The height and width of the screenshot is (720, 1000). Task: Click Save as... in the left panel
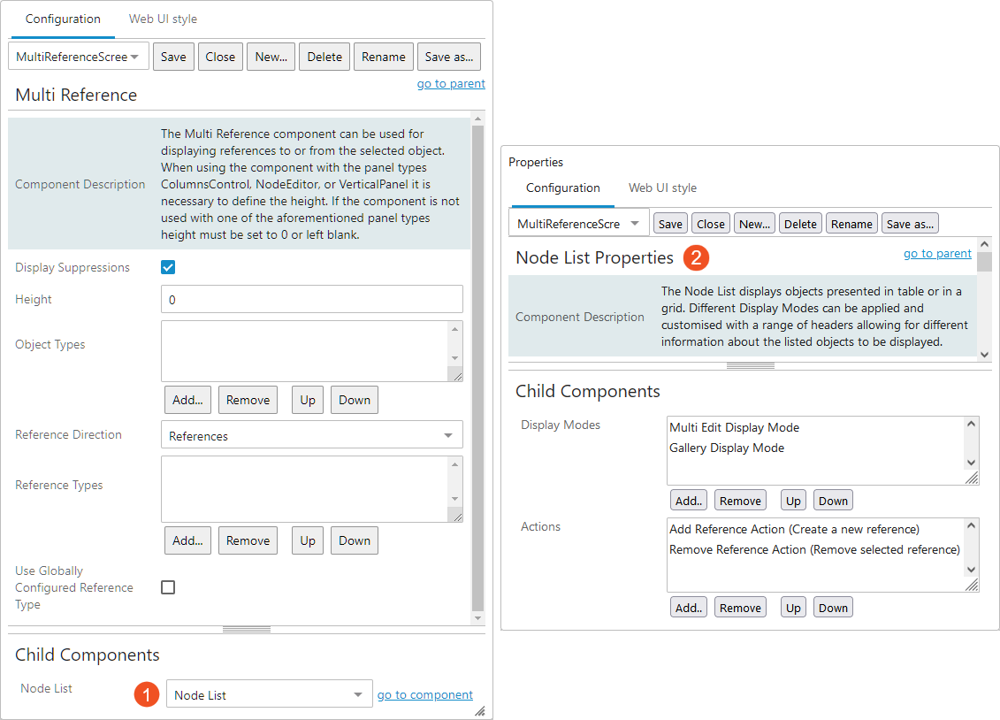[x=448, y=57]
